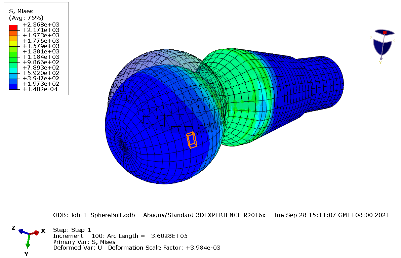The image size is (401, 258).
Task: Click the legend value +1.184e+03
Action: 41,57
